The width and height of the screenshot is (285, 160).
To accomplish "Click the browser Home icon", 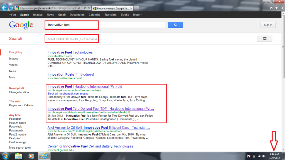I will (271, 8).
